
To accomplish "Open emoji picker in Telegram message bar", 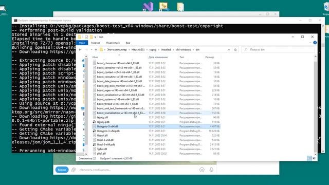I will coord(202,170).
